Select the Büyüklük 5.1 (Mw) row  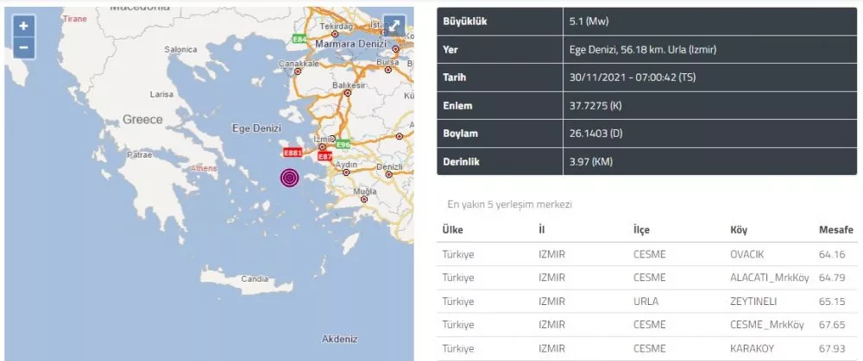click(x=646, y=21)
